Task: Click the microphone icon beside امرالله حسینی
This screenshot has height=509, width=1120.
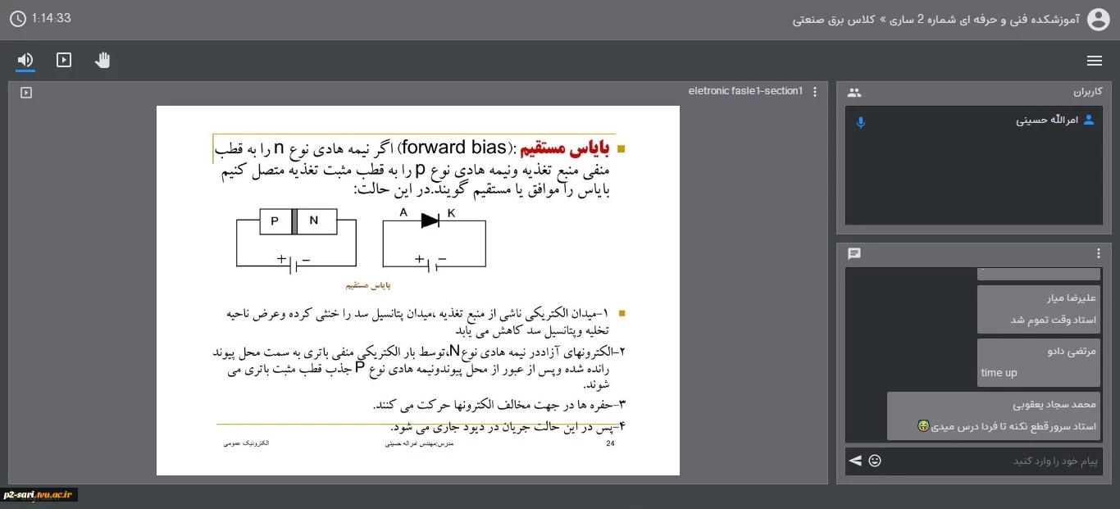Action: [861, 122]
